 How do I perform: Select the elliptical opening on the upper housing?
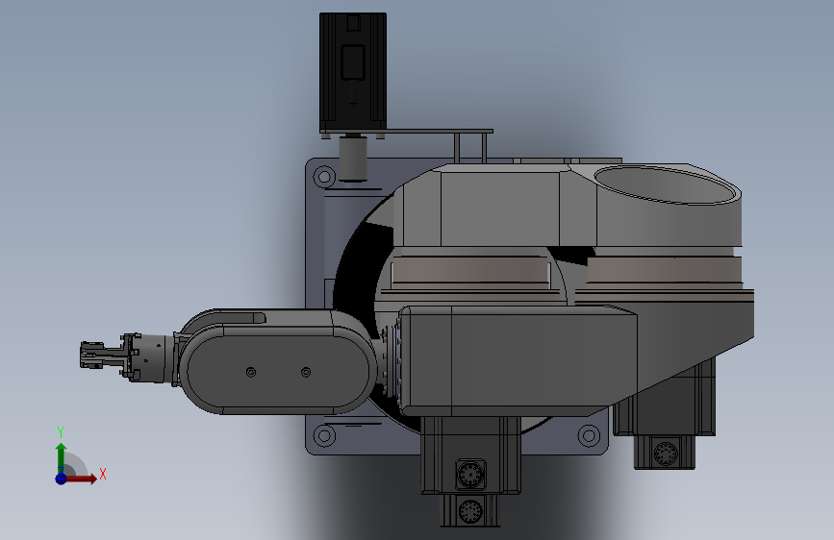point(665,184)
